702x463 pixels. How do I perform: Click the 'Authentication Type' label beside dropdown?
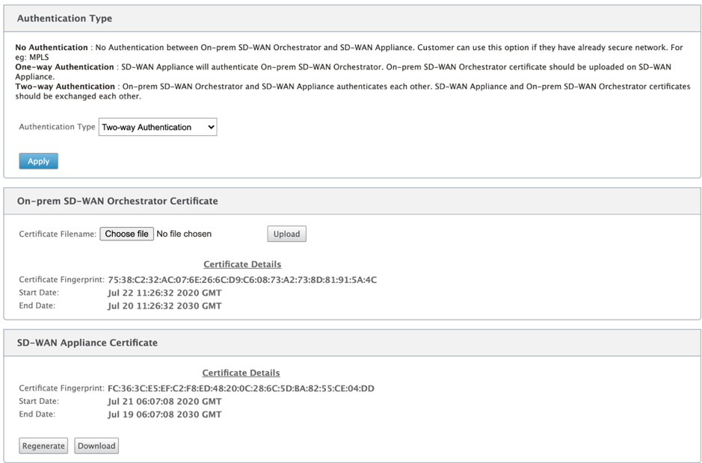point(57,127)
